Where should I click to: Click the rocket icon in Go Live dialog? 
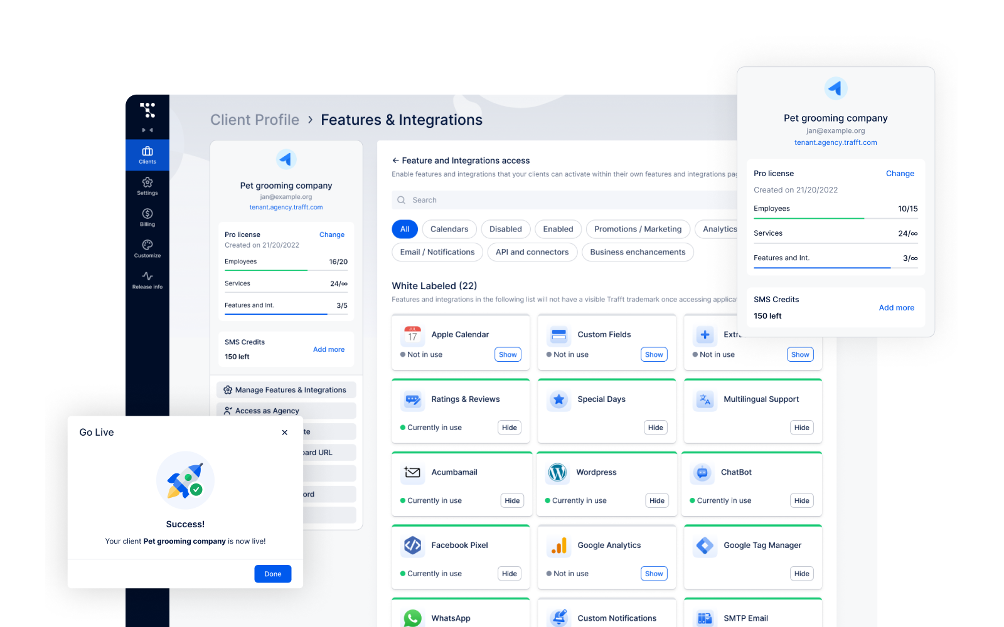(x=185, y=480)
